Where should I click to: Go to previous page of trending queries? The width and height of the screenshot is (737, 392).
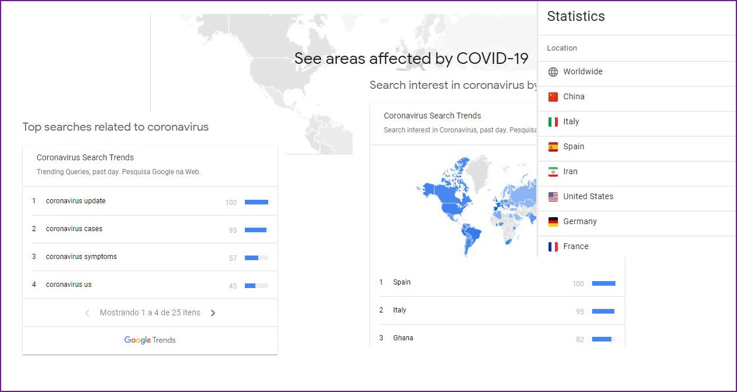click(87, 313)
